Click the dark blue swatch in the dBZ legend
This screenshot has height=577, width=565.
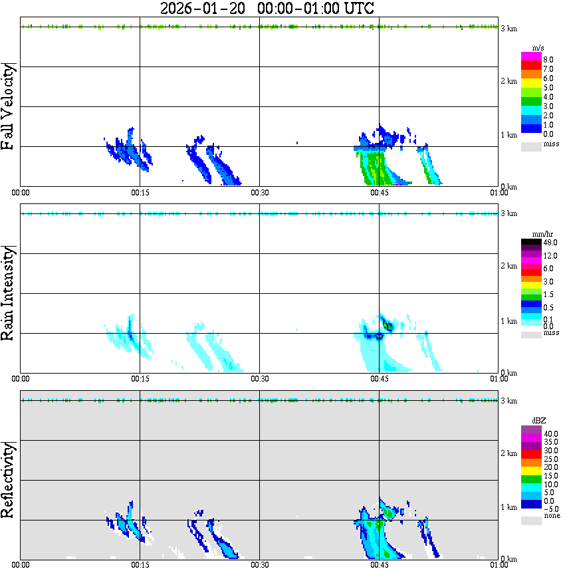coord(531,504)
